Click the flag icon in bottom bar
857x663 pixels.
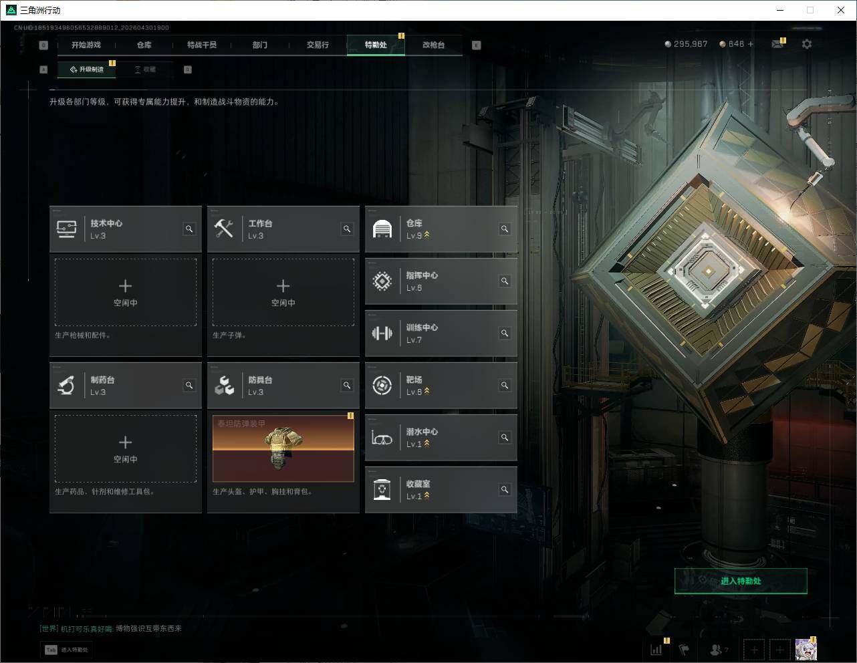(683, 649)
